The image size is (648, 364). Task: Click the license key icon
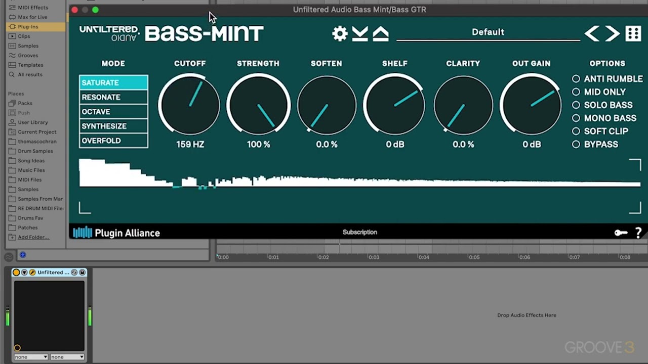coord(621,233)
